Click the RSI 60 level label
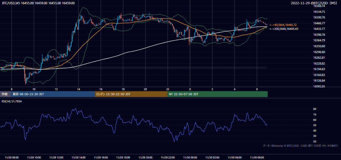341x160 pixels. click(x=315, y=120)
